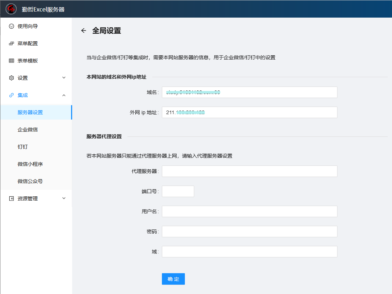Click the 密码 input field
Screen dimensions: 392x294
249,232
